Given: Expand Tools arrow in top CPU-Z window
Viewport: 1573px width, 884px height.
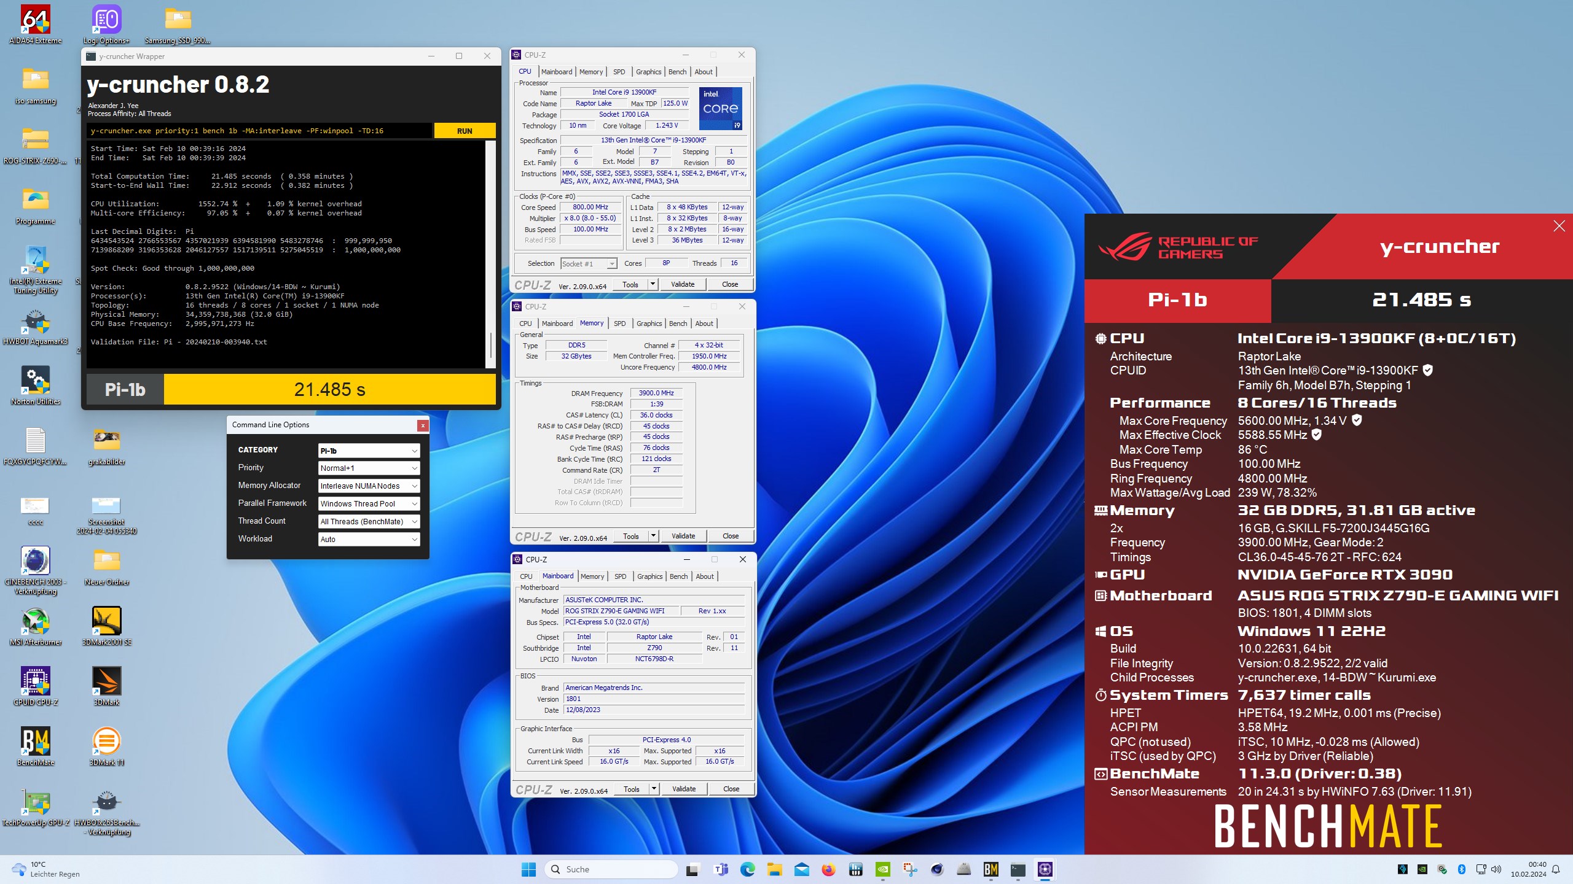Looking at the screenshot, I should pos(653,284).
